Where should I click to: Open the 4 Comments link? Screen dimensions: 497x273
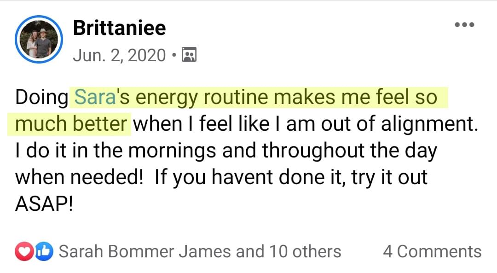[432, 251]
